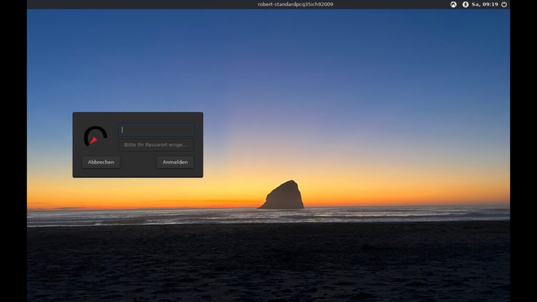Open the accessibility menu icon
The image size is (537, 302).
coord(465,4)
